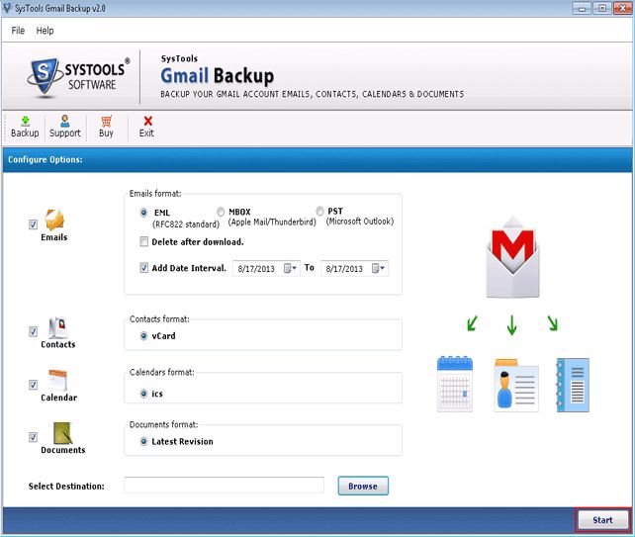Select Latest Revision documents format

[x=143, y=441]
